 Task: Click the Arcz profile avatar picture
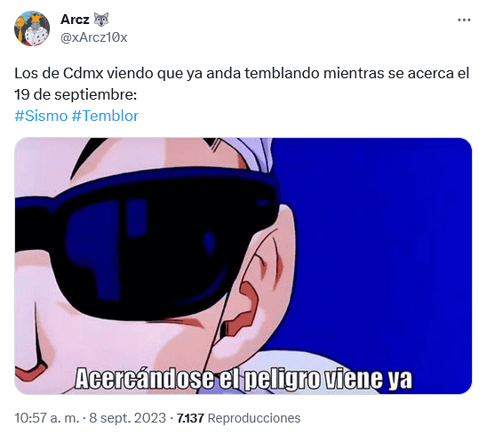[x=32, y=28]
